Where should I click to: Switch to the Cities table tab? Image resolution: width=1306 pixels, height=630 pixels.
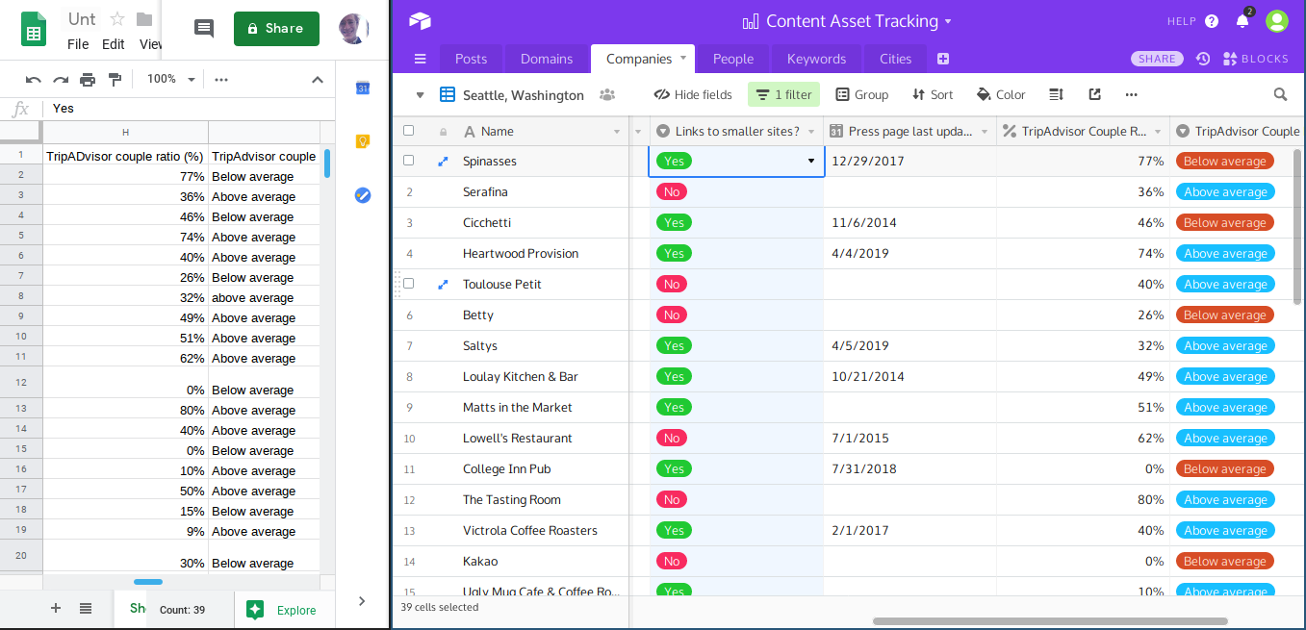pyautogui.click(x=895, y=59)
